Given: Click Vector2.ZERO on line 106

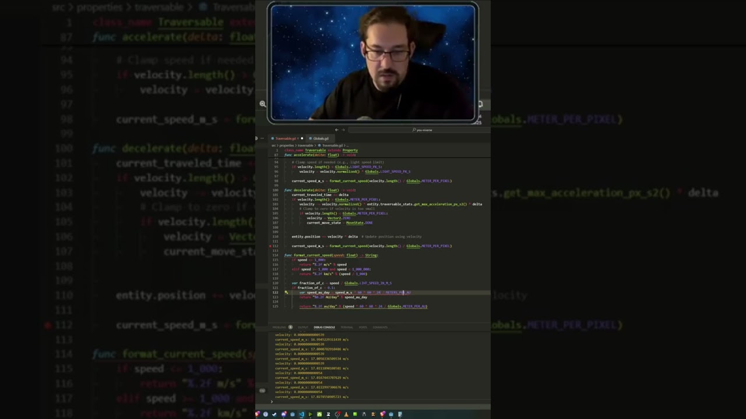Looking at the screenshot, I should [339, 218].
